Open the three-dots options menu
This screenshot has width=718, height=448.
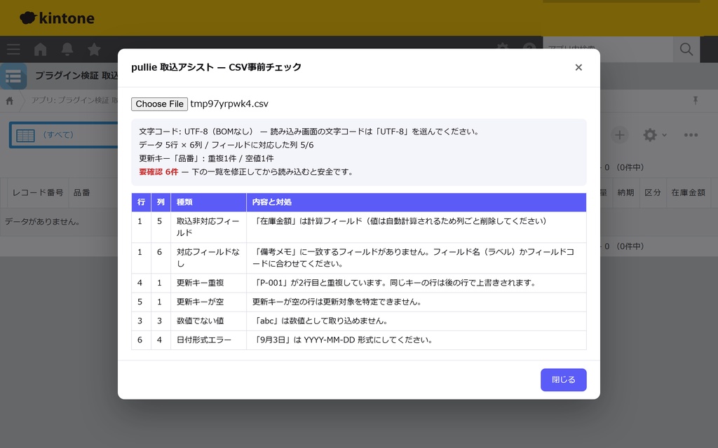pyautogui.click(x=691, y=135)
